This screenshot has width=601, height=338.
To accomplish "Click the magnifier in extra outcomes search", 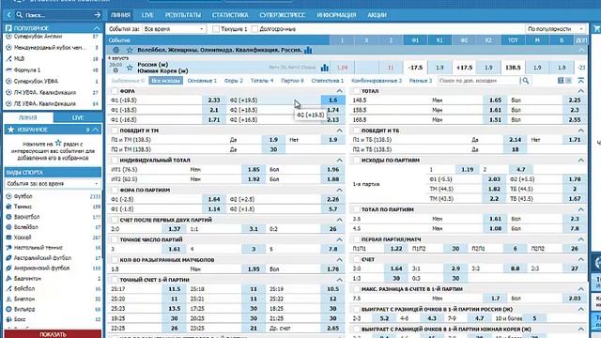I will tap(526, 81).
